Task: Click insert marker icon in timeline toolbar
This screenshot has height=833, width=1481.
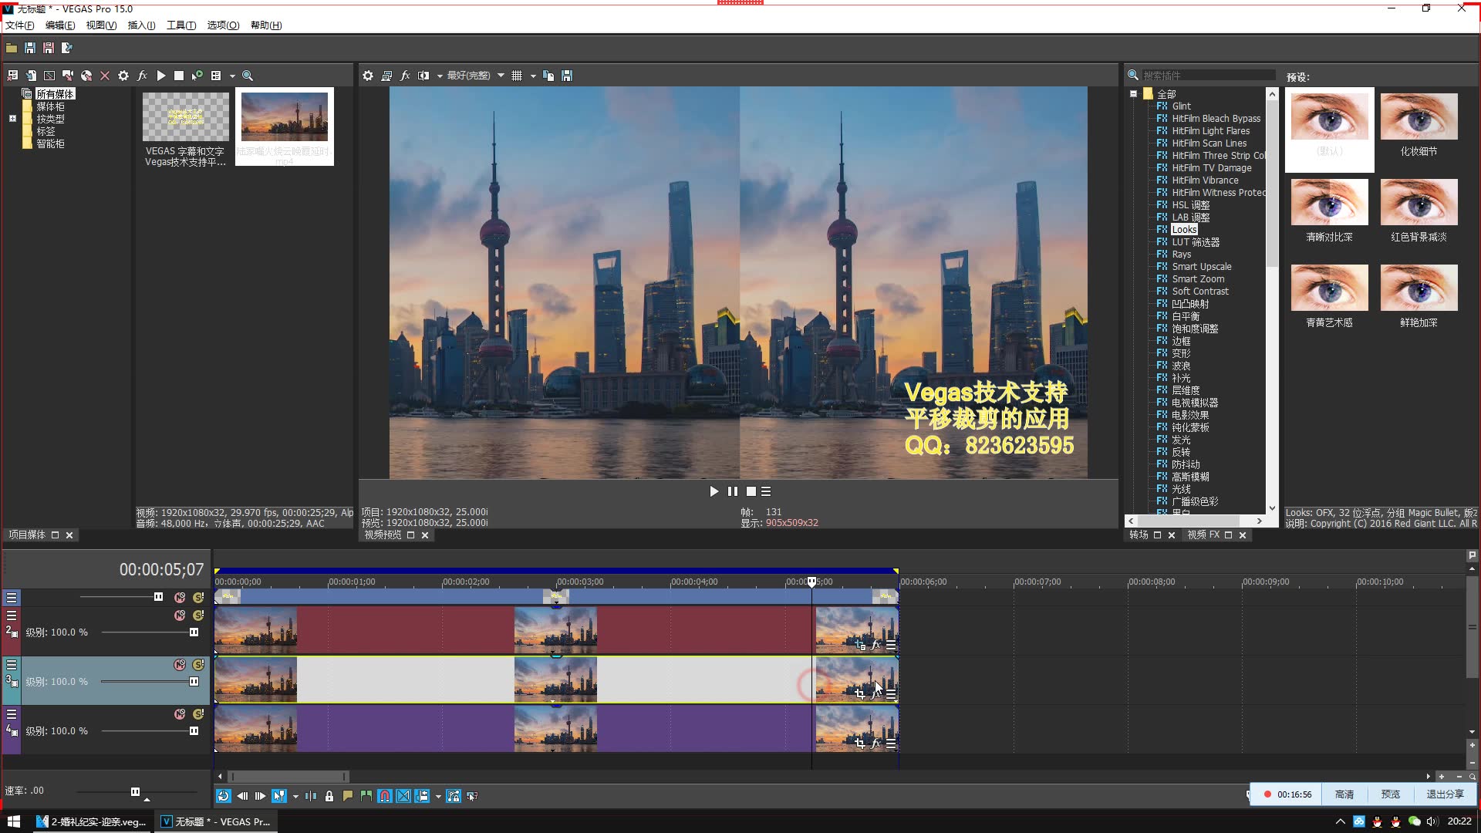Action: pyautogui.click(x=348, y=796)
